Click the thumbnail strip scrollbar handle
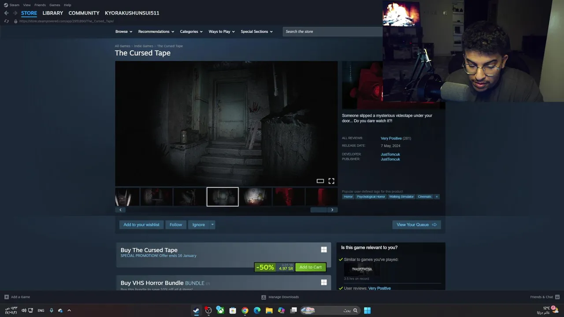The width and height of the screenshot is (564, 317). pos(319,210)
